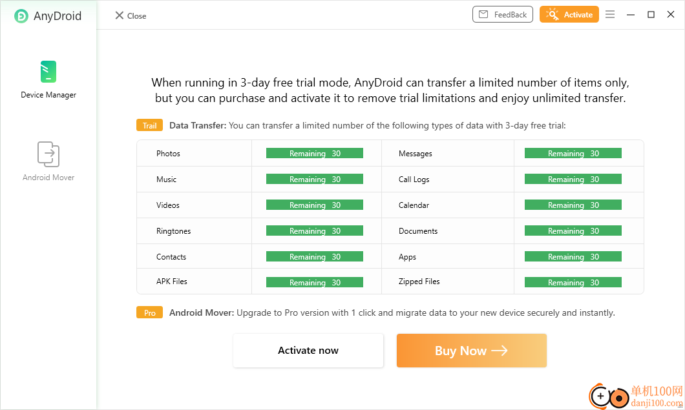This screenshot has width=685, height=410.
Task: Click the X Close icon at top left
Action: [119, 15]
